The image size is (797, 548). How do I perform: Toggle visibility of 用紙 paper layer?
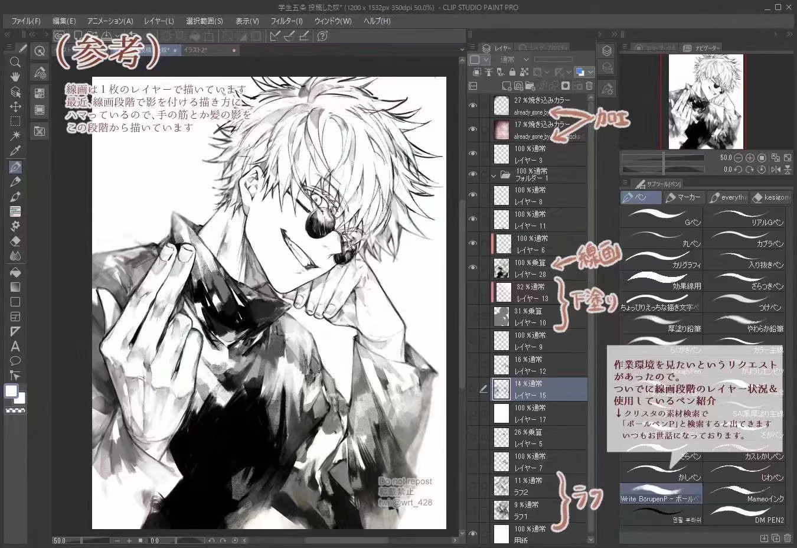pos(473,533)
